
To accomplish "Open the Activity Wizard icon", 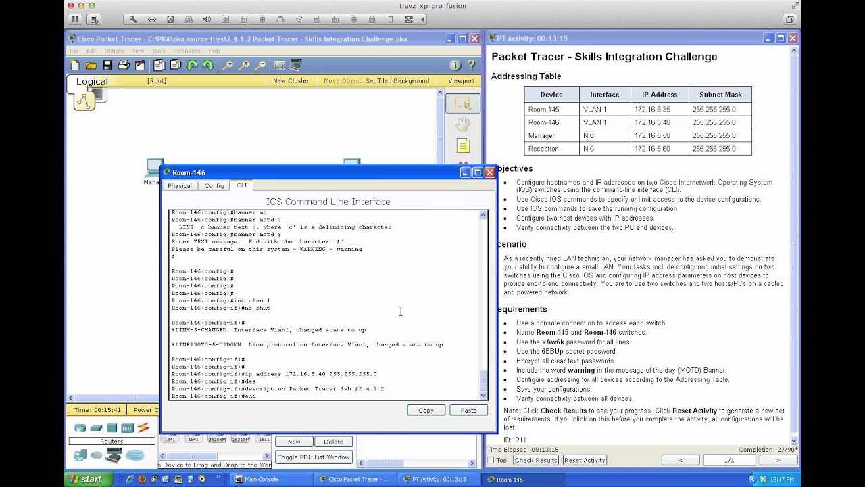I will pos(140,66).
